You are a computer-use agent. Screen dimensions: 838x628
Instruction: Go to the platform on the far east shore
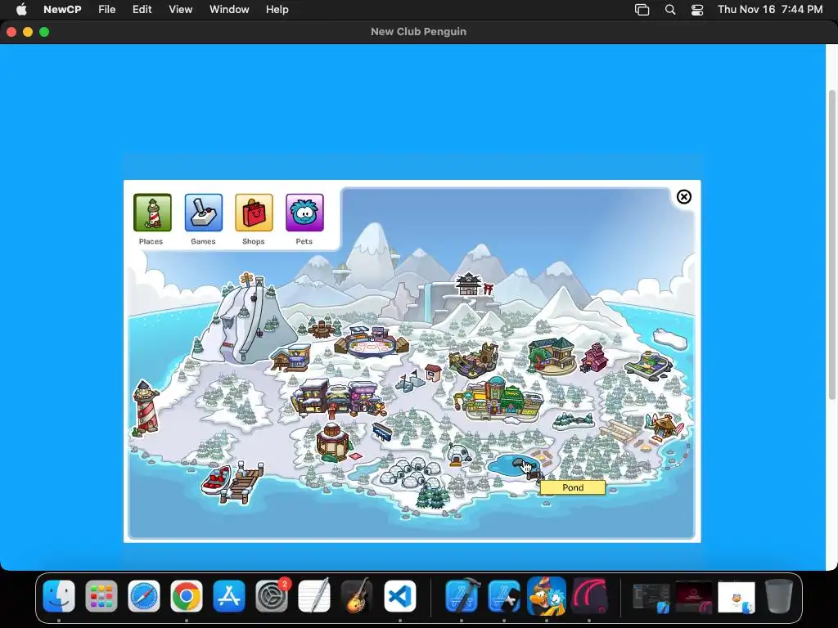click(649, 366)
